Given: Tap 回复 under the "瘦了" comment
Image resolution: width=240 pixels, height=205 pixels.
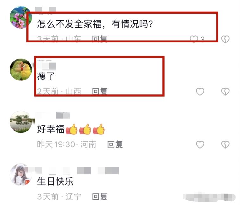Looking at the screenshot, I should [100, 92].
